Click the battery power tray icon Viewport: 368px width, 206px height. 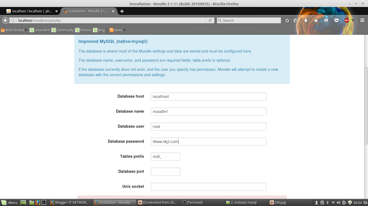point(344,203)
